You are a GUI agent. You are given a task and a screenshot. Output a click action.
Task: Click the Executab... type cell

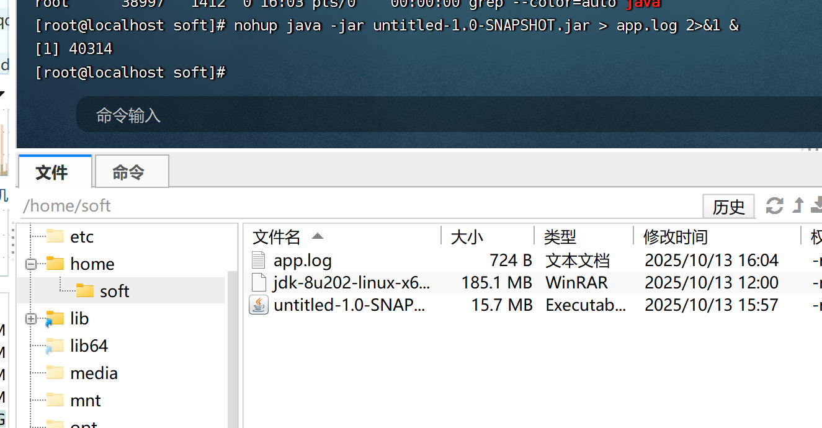pyautogui.click(x=586, y=305)
